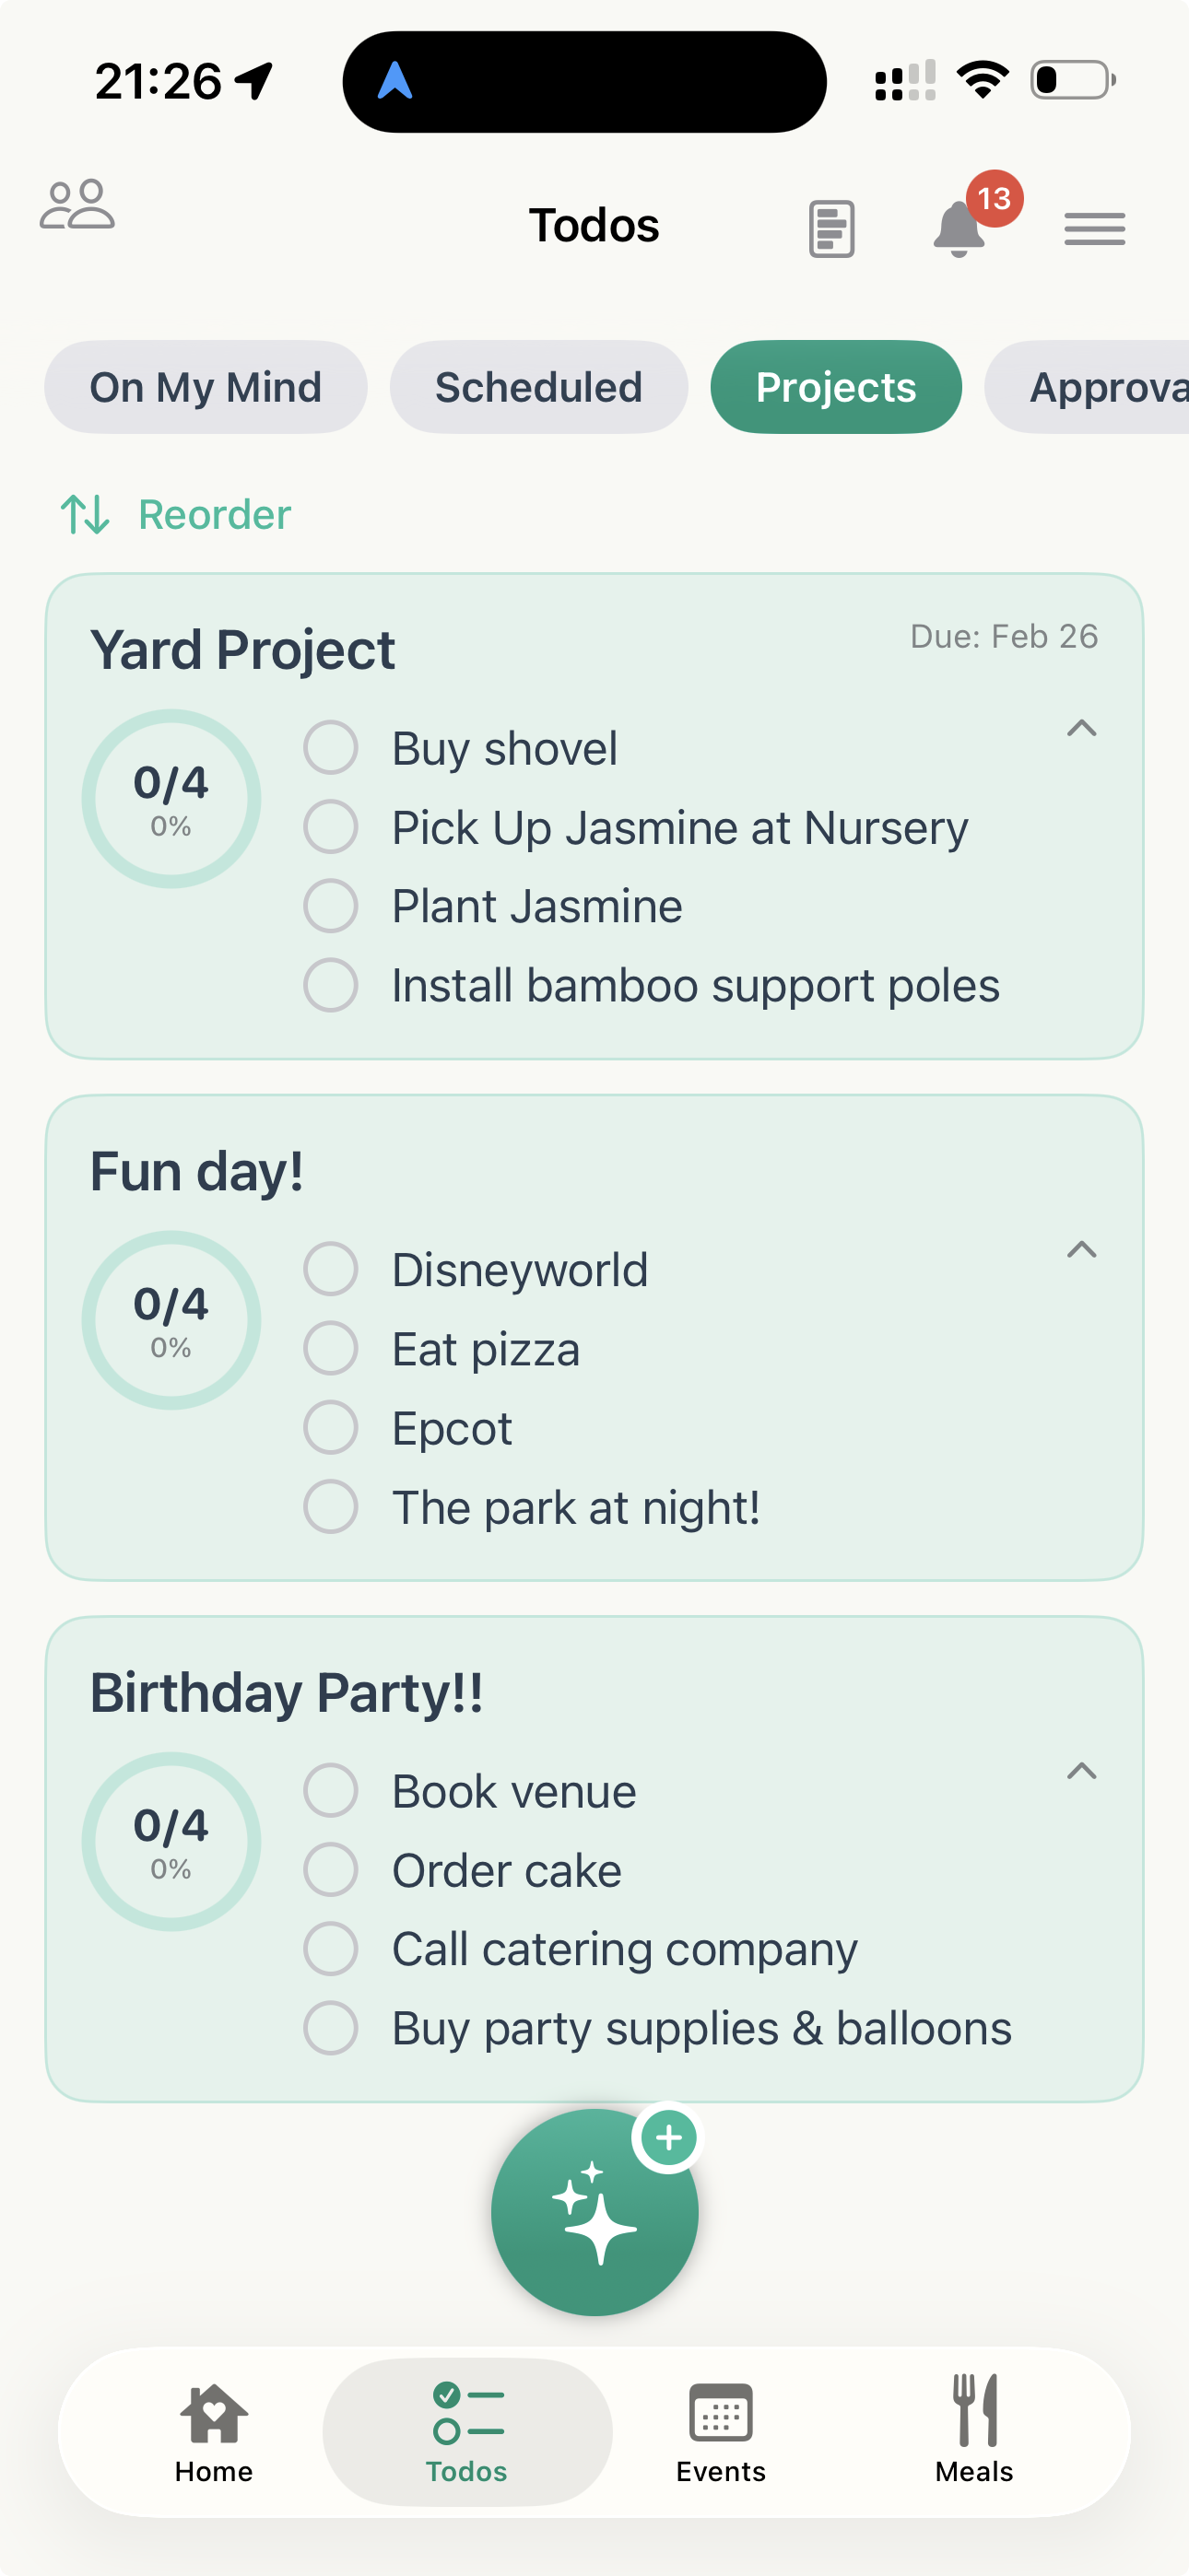Open notifications bell with 13 badge

pyautogui.click(x=960, y=228)
